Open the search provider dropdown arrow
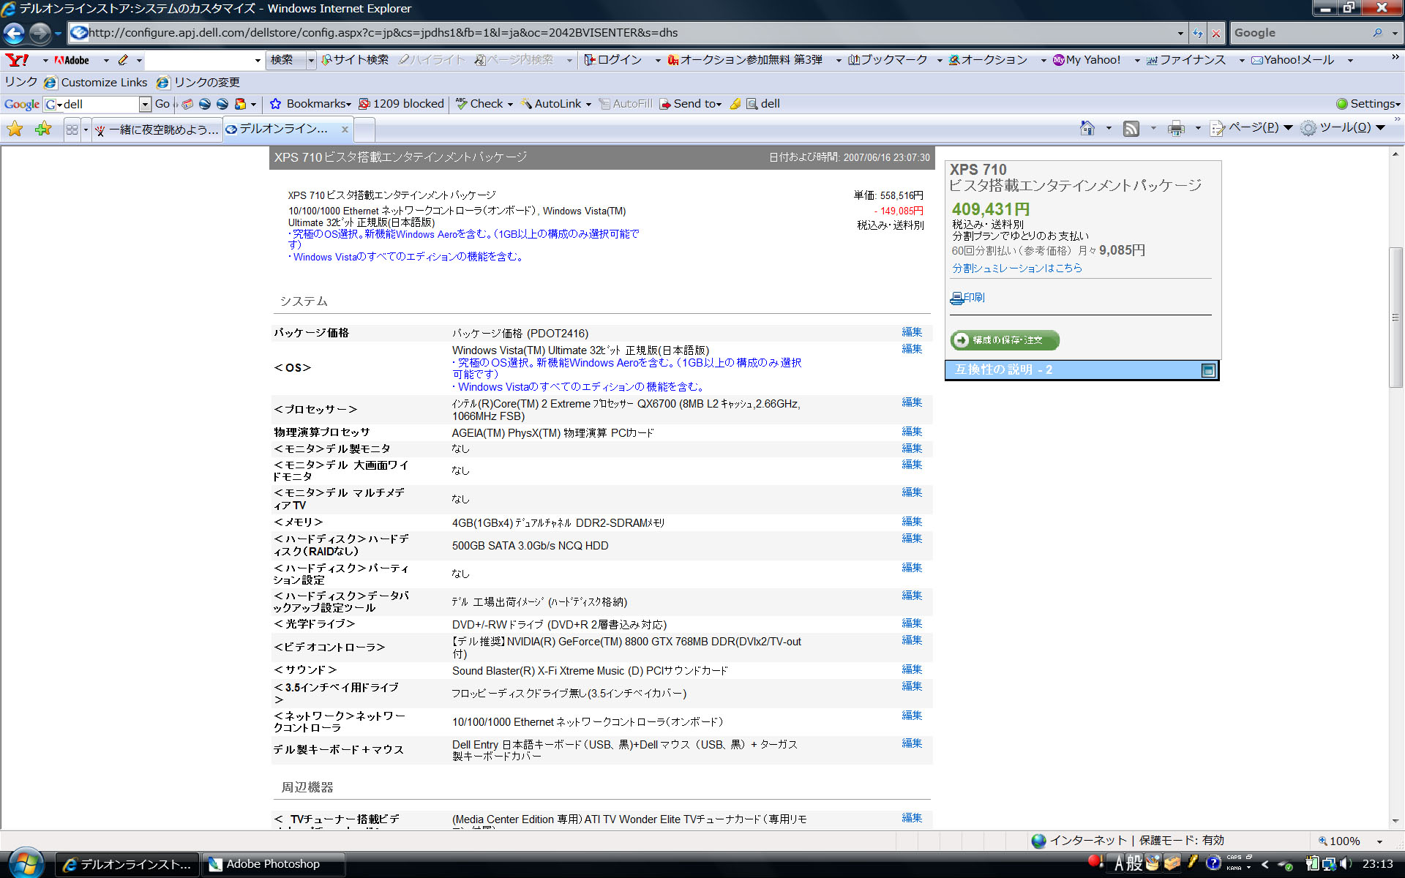The width and height of the screenshot is (1405, 878). tap(1395, 33)
